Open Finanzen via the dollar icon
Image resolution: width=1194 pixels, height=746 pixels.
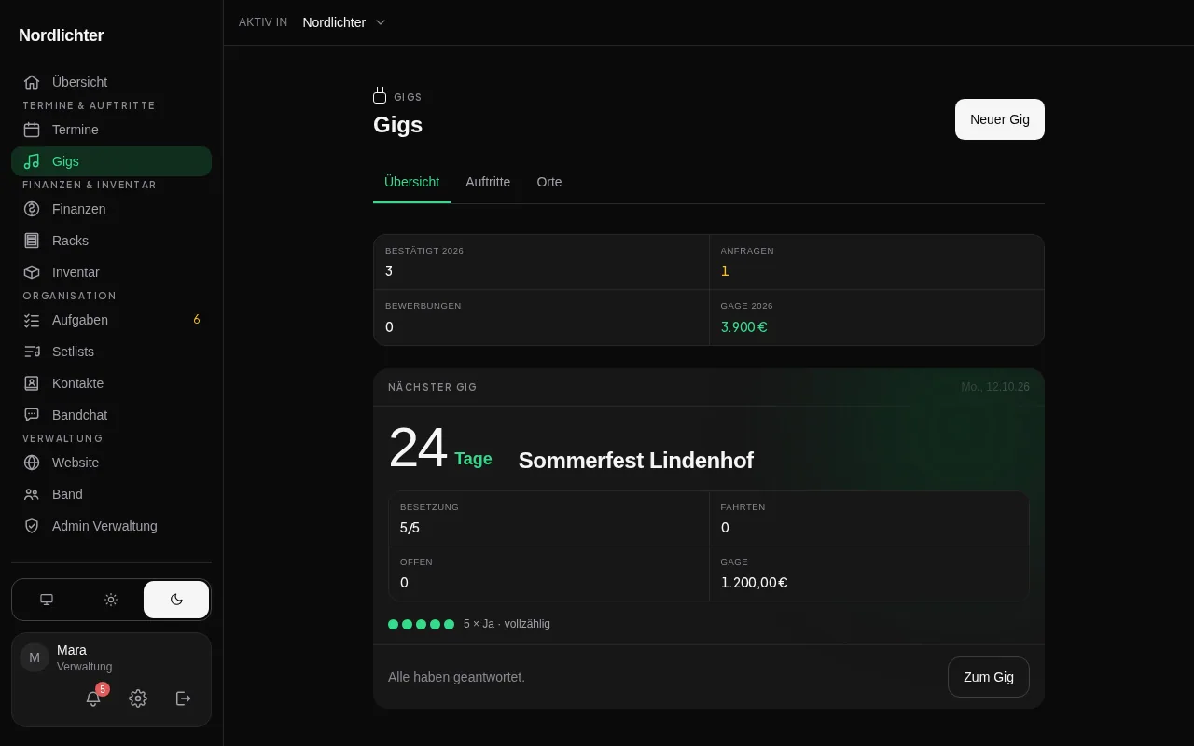pyautogui.click(x=32, y=209)
